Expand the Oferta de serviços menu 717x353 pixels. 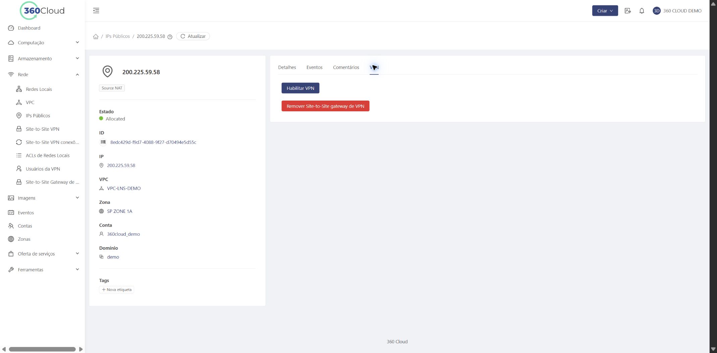42,254
